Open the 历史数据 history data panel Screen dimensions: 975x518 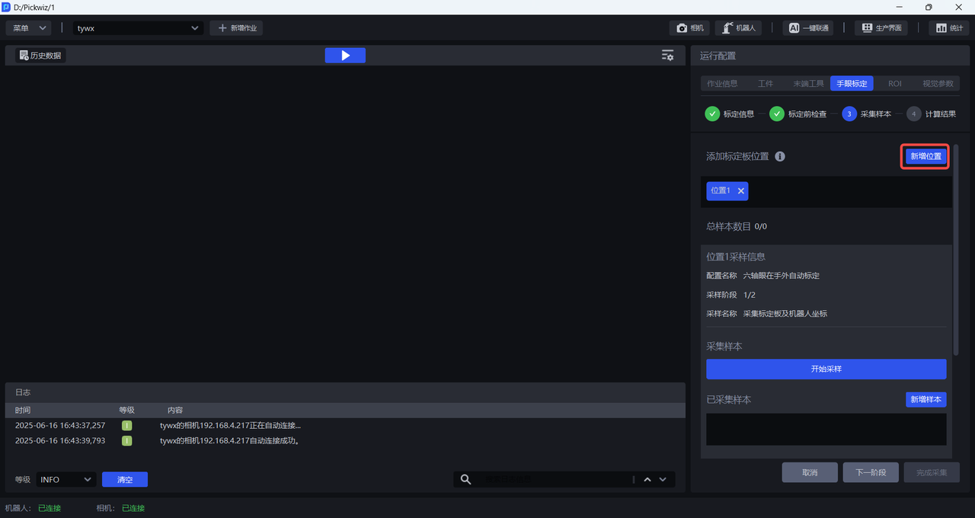pyautogui.click(x=40, y=56)
